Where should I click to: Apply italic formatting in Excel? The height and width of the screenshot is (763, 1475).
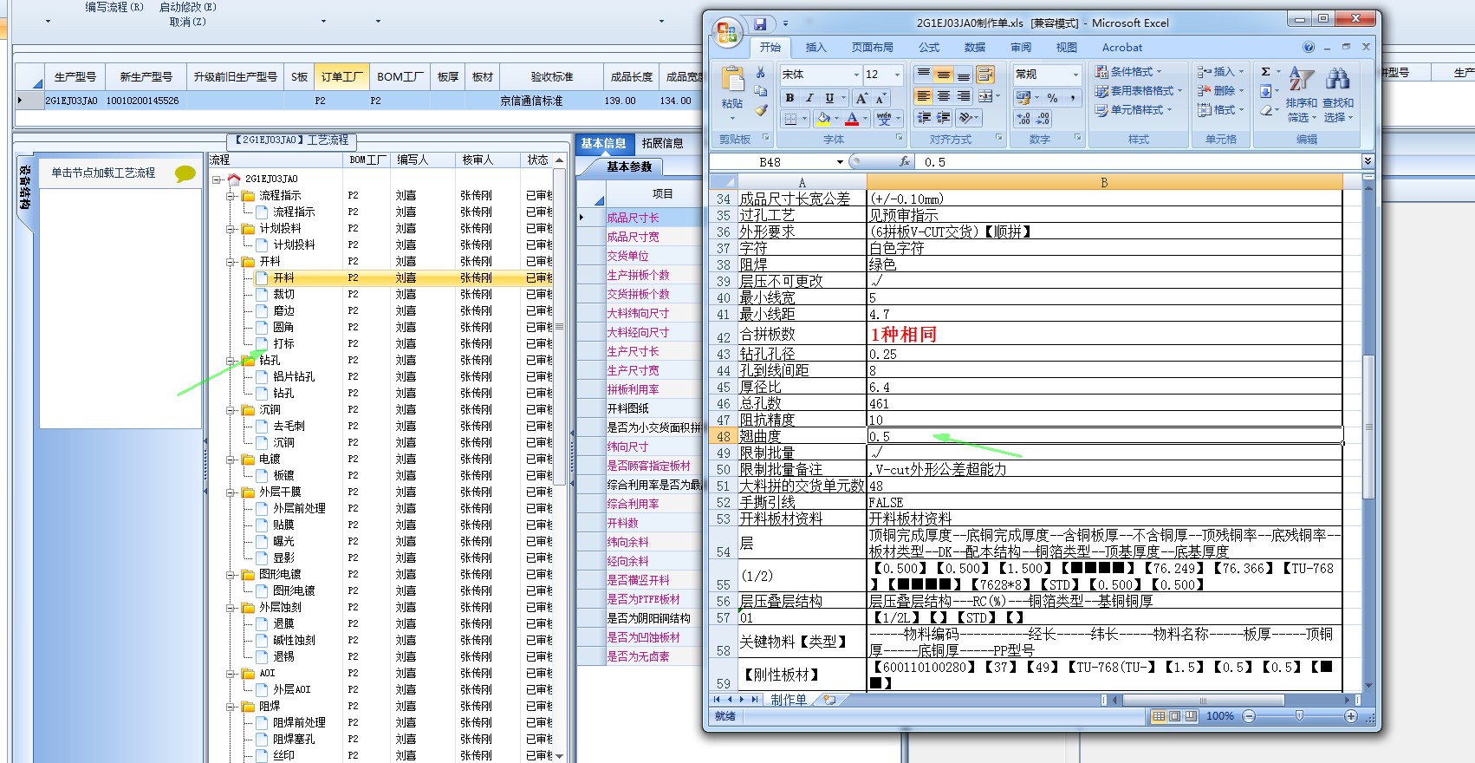coord(809,98)
